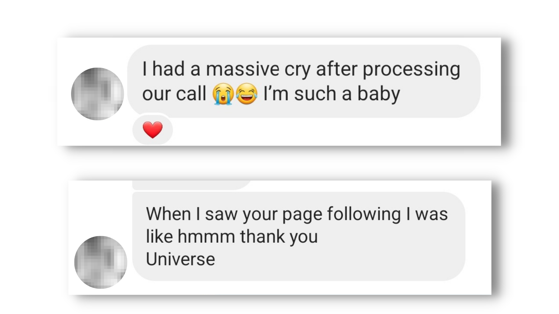The height and width of the screenshot is (314, 559).
Task: Click the word 'processing' in top bubble
Action: (411, 70)
